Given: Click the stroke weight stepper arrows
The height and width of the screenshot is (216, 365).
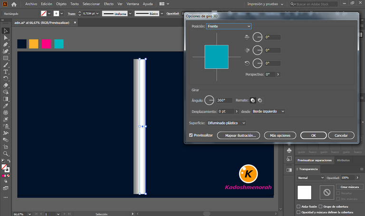Looking at the screenshot, I should click(80, 13).
